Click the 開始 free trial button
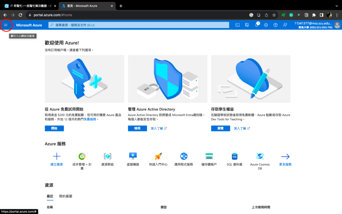This screenshot has height=214, width=342. coord(54,128)
